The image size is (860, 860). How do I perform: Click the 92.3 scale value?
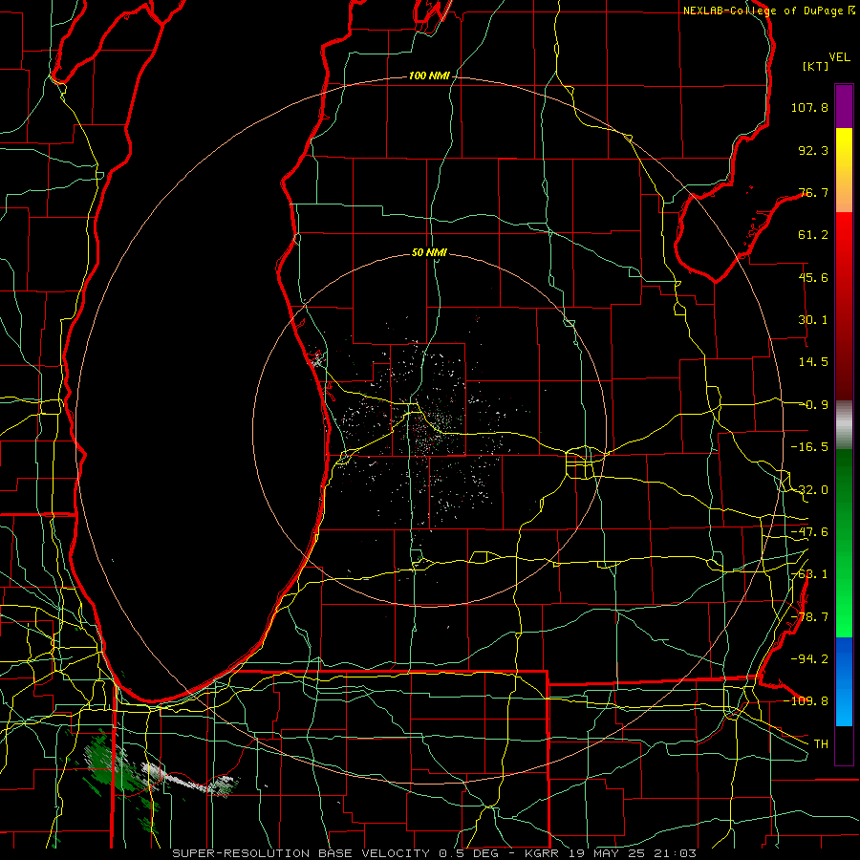(x=813, y=150)
